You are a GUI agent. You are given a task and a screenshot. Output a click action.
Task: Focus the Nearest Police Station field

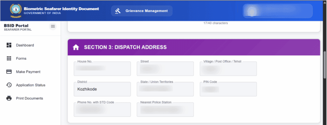(165, 110)
